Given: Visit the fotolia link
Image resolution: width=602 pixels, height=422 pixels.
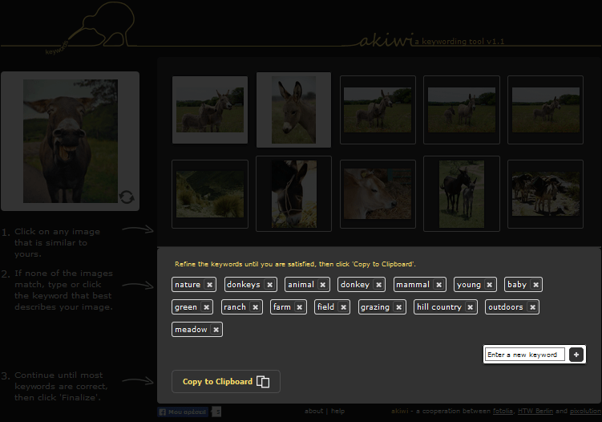Looking at the screenshot, I should (504, 412).
